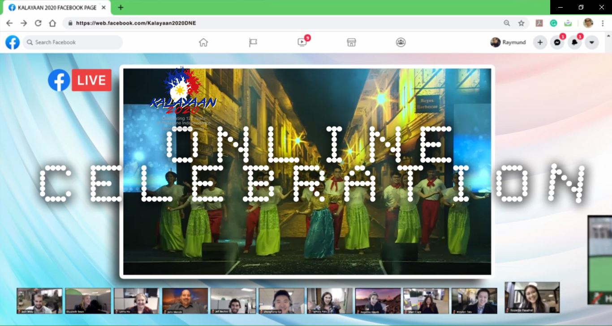Viewport: 612px width, 326px height.
Task: Open the Create plus icon
Action: tap(540, 42)
